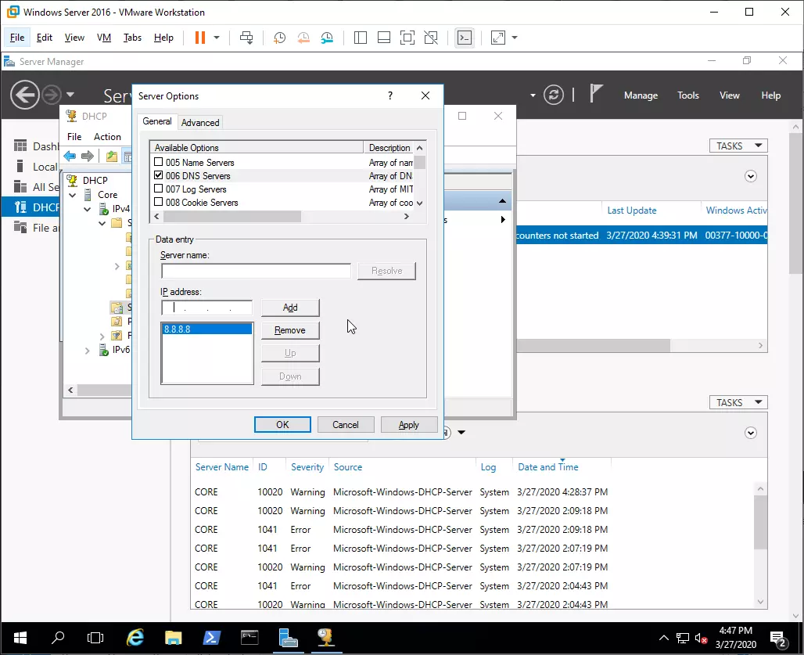
Task: Enable 008 Cookie Servers option
Action: point(159,202)
